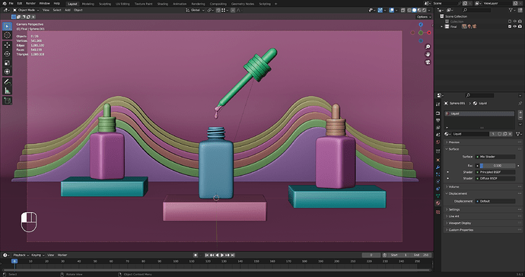
Task: Toggle render camera icon for Collection row
Action: coord(520,21)
